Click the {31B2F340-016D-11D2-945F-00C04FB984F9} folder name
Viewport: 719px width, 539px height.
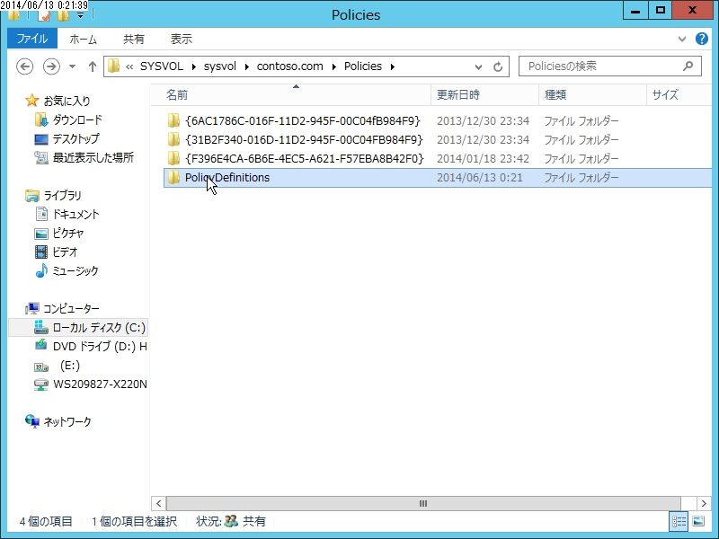point(304,139)
